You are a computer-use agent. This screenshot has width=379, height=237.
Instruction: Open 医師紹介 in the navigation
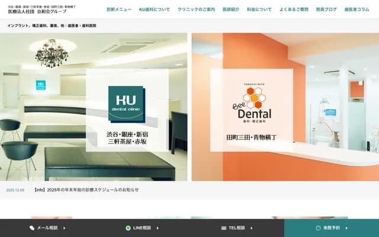(x=231, y=9)
